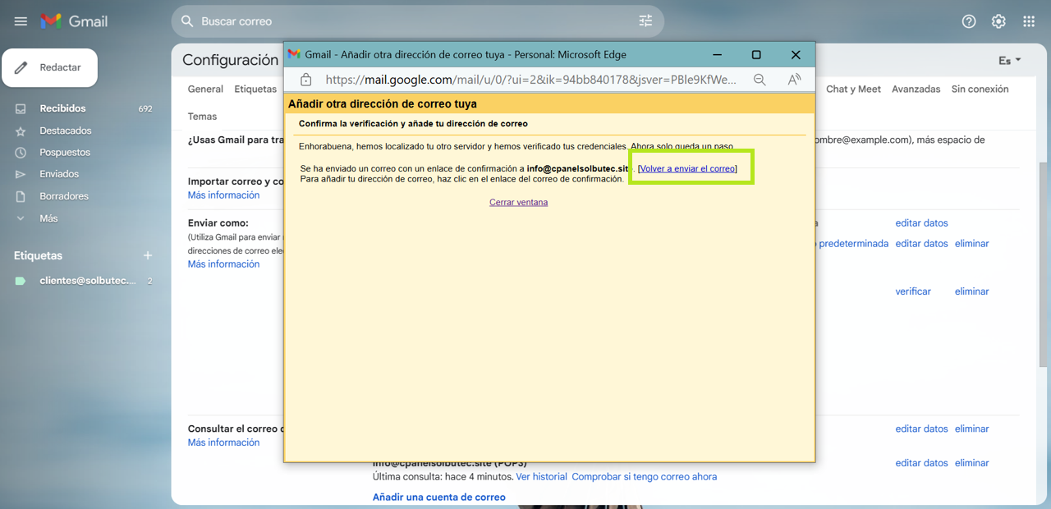Open the main menu hamburger icon

pyautogui.click(x=21, y=21)
